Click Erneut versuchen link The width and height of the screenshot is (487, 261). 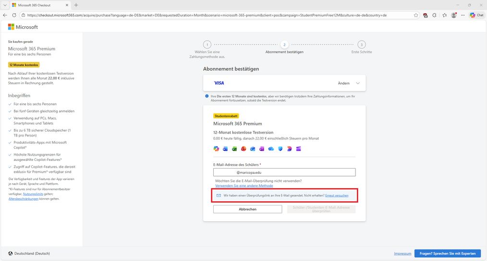click(x=337, y=196)
